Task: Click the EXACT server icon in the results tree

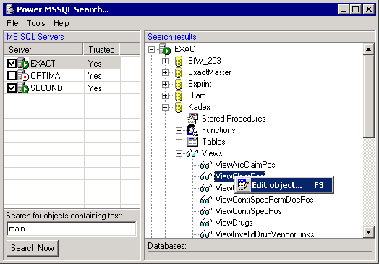Action: pyautogui.click(x=165, y=49)
